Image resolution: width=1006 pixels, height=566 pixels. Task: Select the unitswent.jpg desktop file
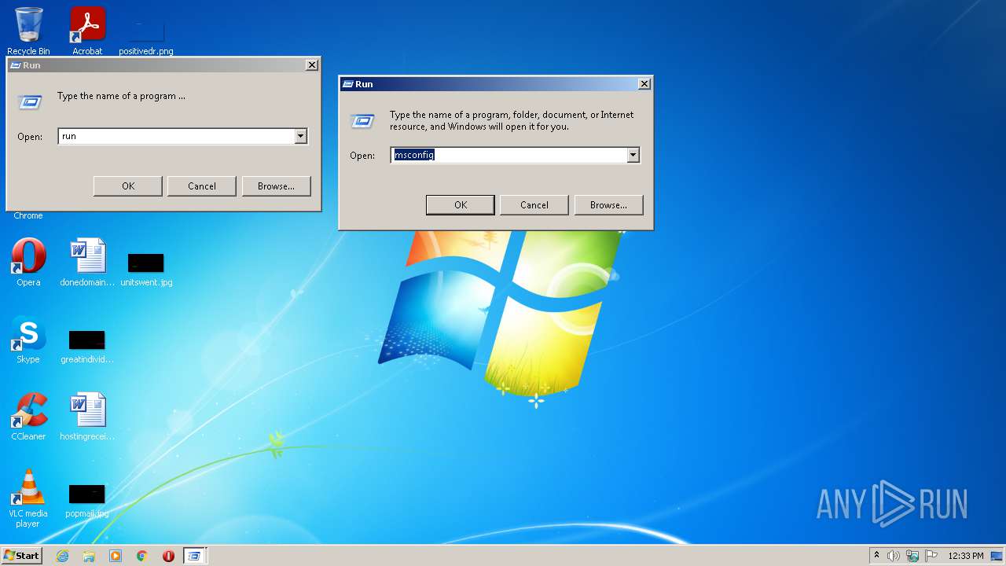146,268
